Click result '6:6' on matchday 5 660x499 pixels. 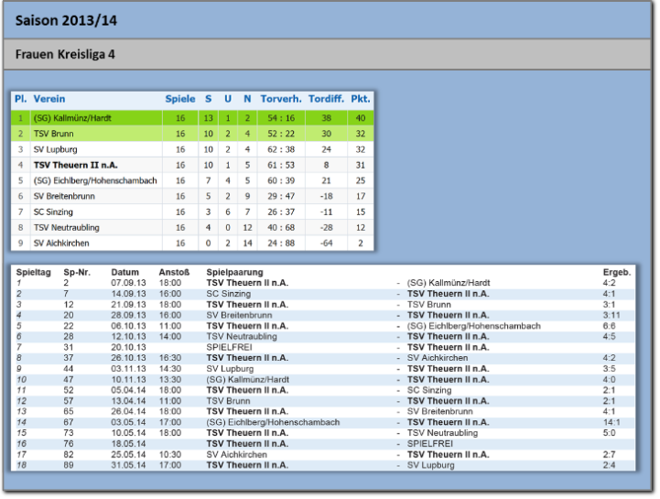click(609, 326)
